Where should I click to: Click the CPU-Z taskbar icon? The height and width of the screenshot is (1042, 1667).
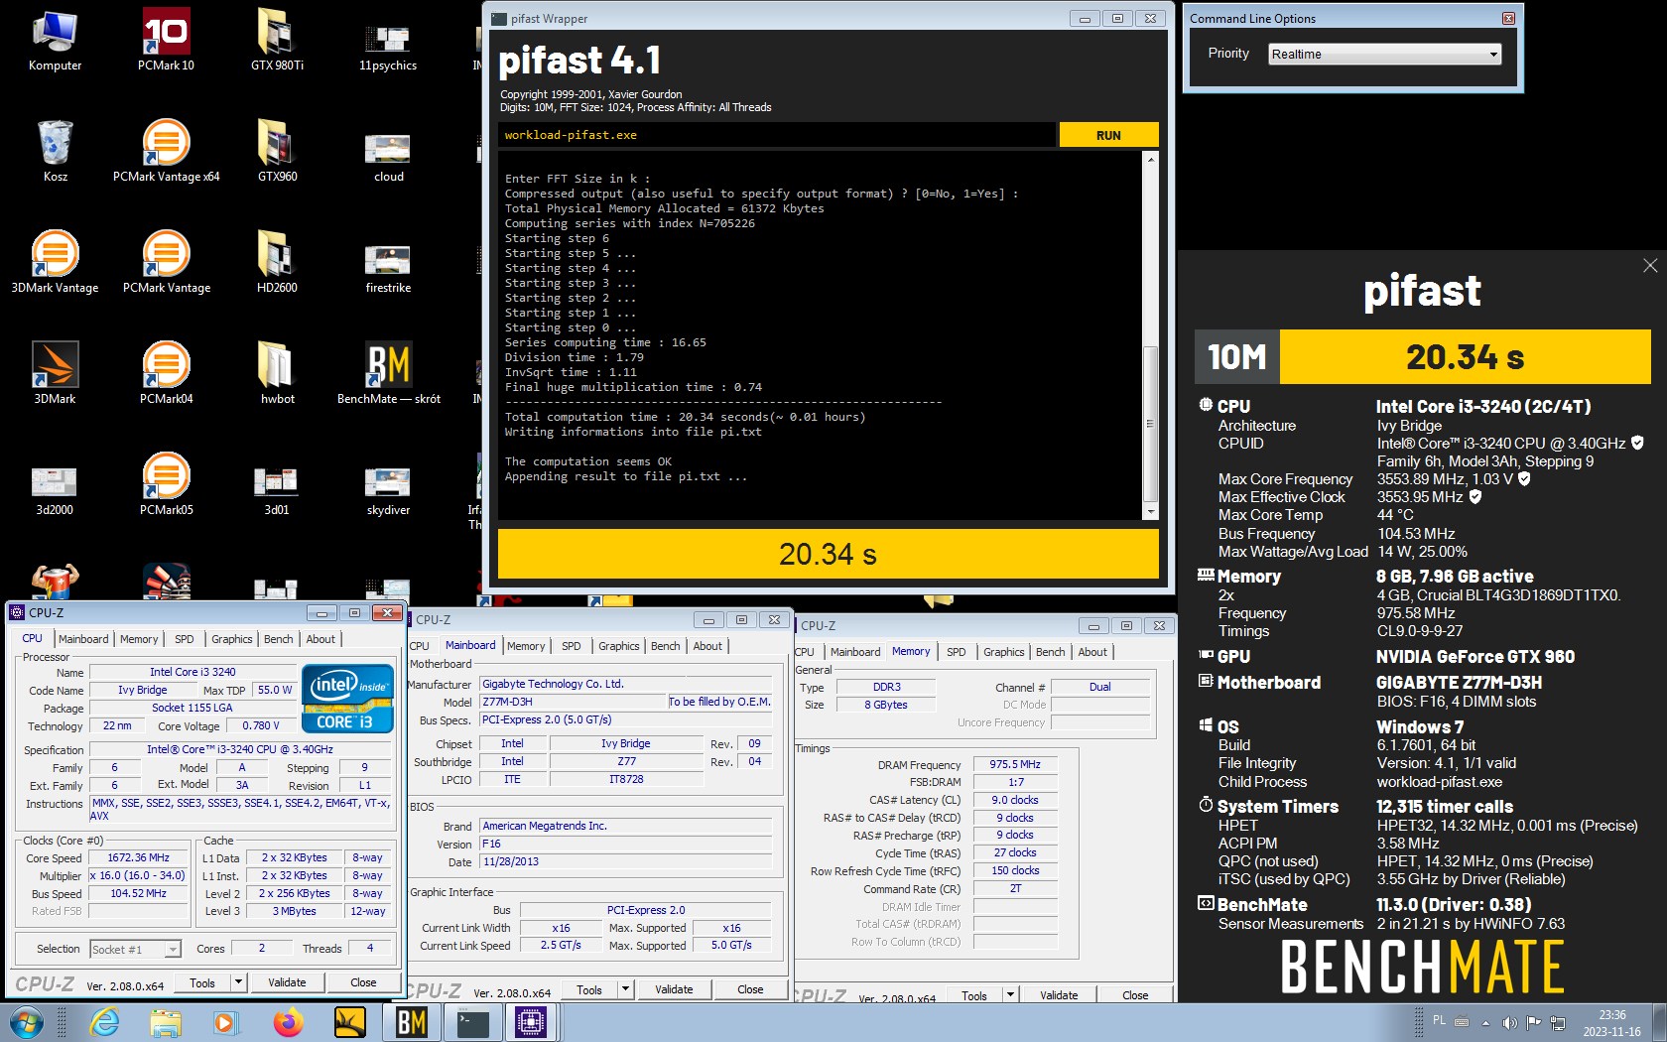pyautogui.click(x=531, y=1022)
